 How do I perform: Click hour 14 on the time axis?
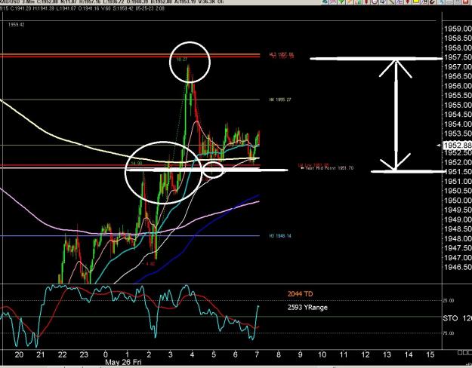(x=409, y=354)
